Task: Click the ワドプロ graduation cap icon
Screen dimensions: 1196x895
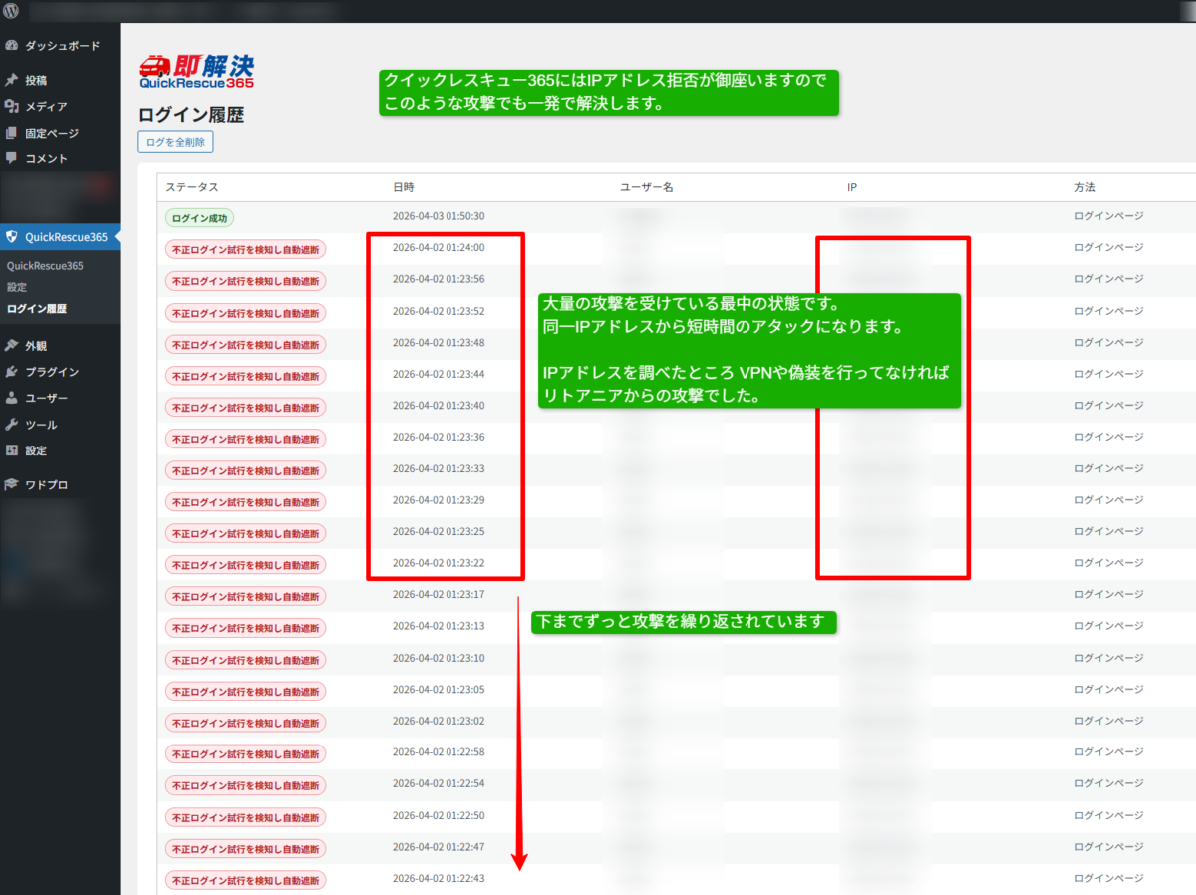Action: click(12, 485)
